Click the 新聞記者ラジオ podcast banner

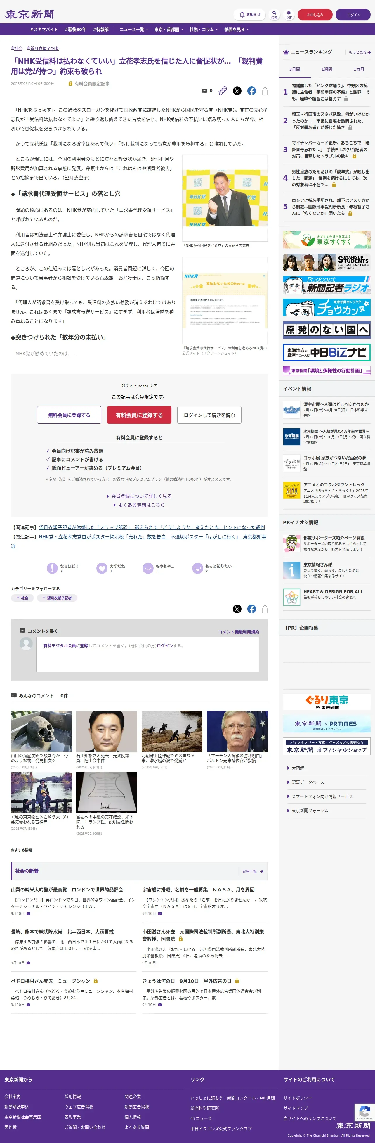pyautogui.click(x=327, y=285)
